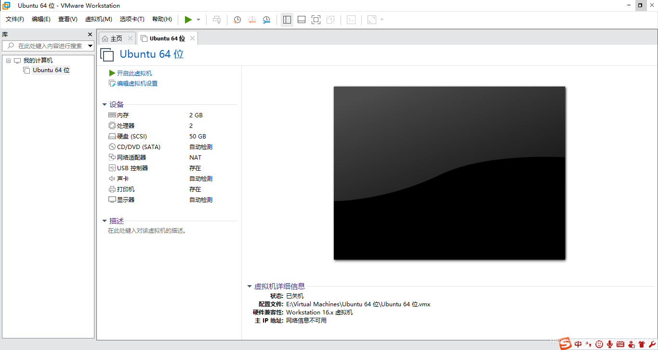Collapse the 虚拟机详细信息 section
658x350 pixels.
[x=250, y=287]
